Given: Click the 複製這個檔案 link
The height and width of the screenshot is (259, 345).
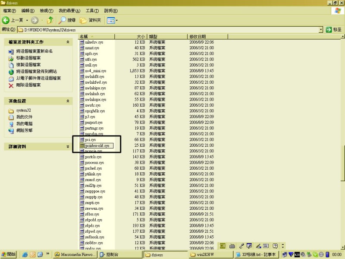Looking at the screenshot, I should [28, 64].
